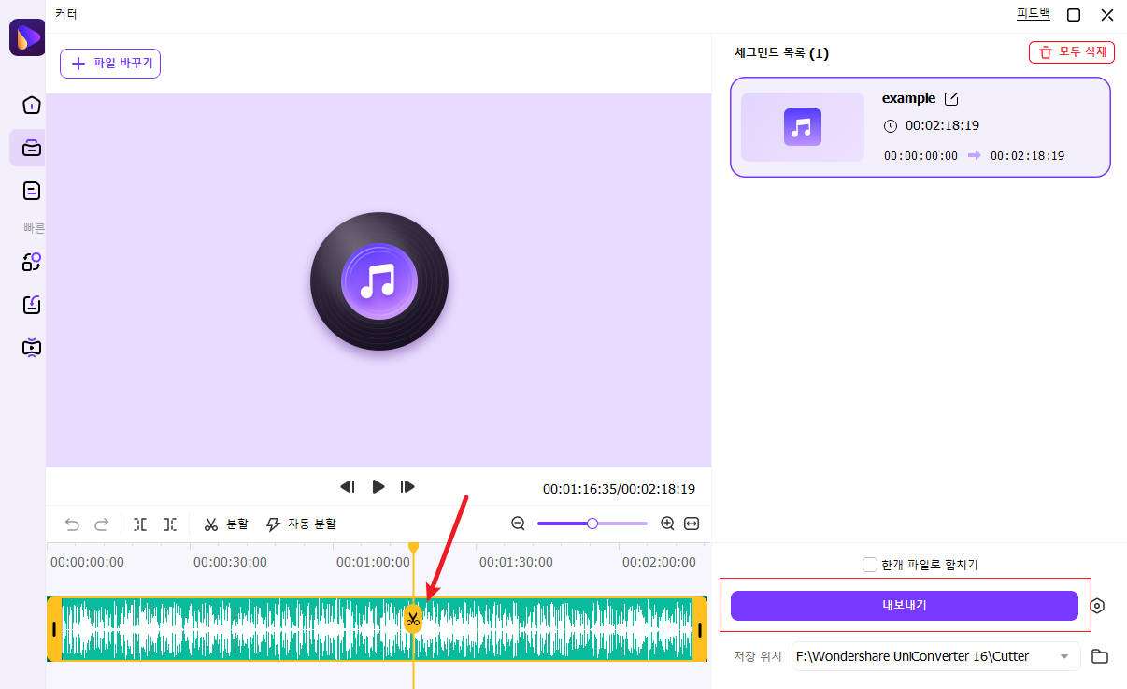Viewport: 1127px width, 689px height.
Task: Click the segment end time 00:02:18:19
Action: click(1027, 156)
